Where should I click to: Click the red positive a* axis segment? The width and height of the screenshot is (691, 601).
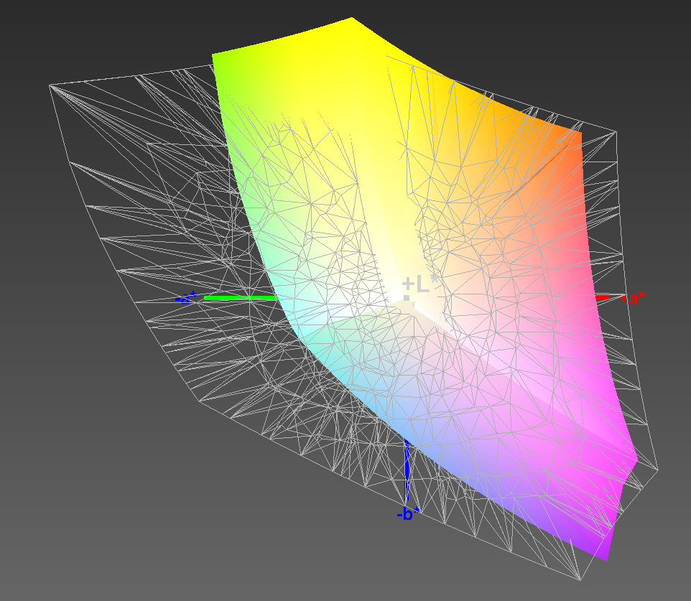point(602,297)
